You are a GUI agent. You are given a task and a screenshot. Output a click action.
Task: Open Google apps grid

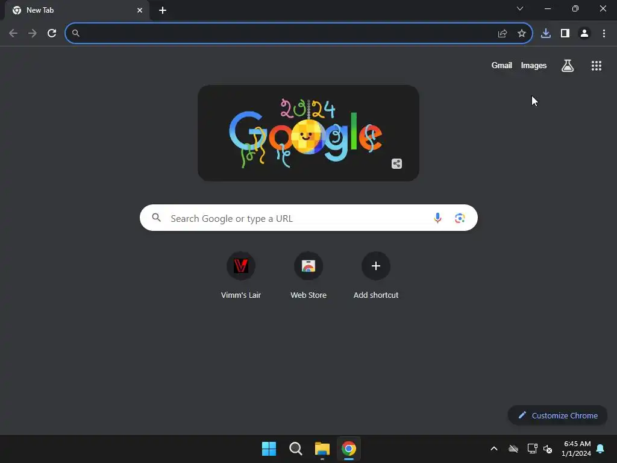pyautogui.click(x=597, y=66)
